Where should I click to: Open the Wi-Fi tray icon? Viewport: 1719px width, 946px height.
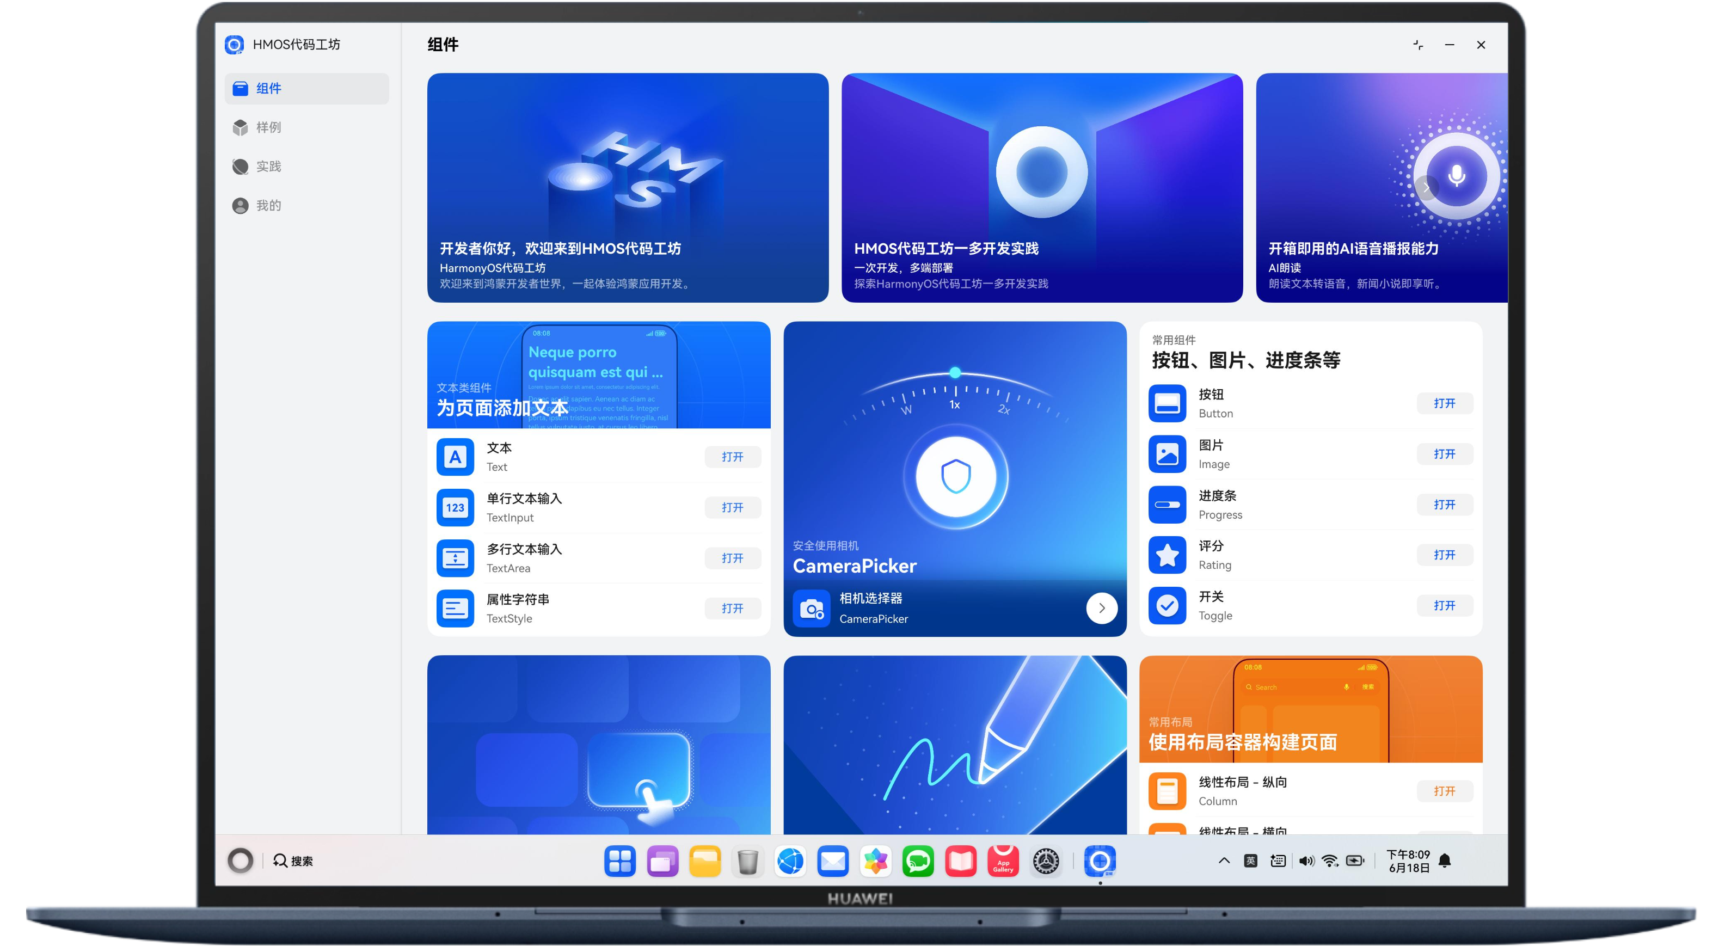(x=1331, y=861)
